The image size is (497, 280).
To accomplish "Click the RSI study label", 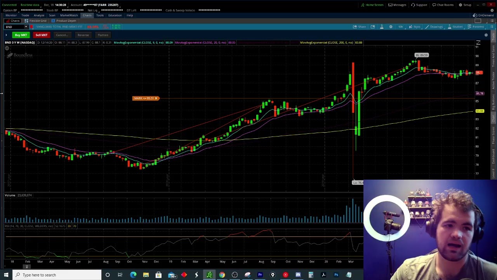I will pyautogui.click(x=29, y=226).
